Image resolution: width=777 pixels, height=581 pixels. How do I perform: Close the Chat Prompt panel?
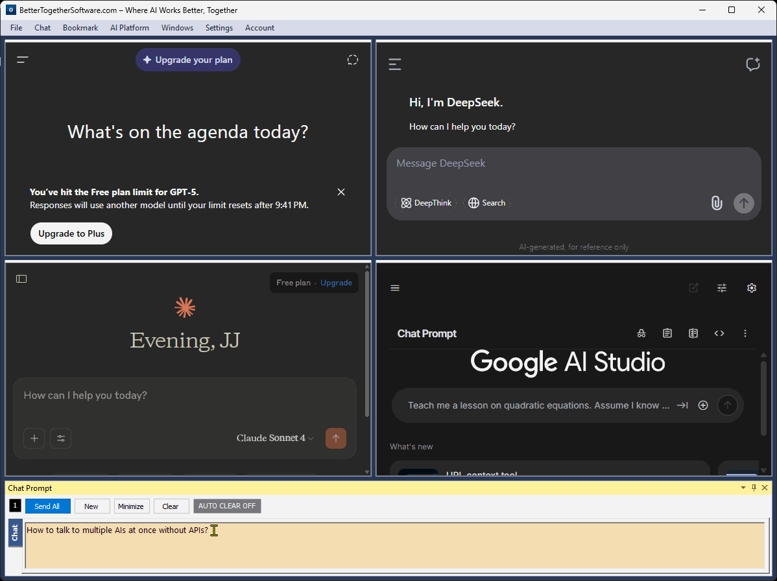(x=765, y=488)
